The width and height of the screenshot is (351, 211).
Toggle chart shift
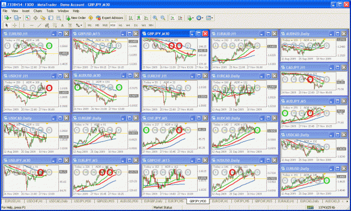point(180,18)
